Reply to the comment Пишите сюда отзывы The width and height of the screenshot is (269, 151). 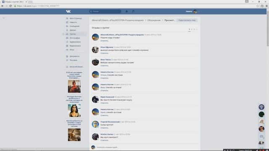click(x=104, y=41)
